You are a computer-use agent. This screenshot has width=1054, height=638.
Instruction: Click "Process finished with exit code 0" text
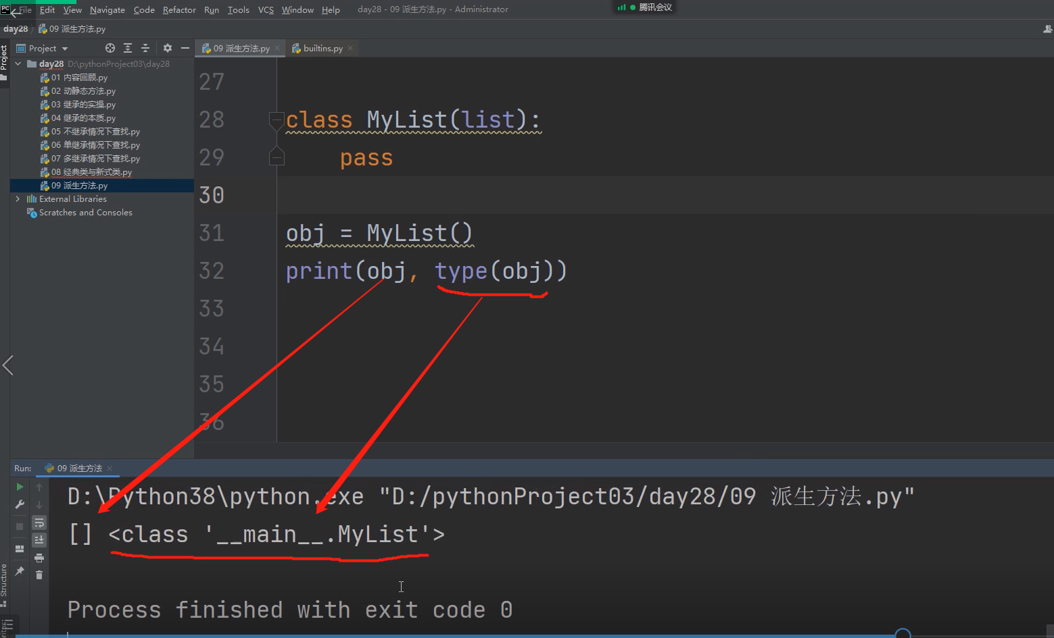290,610
